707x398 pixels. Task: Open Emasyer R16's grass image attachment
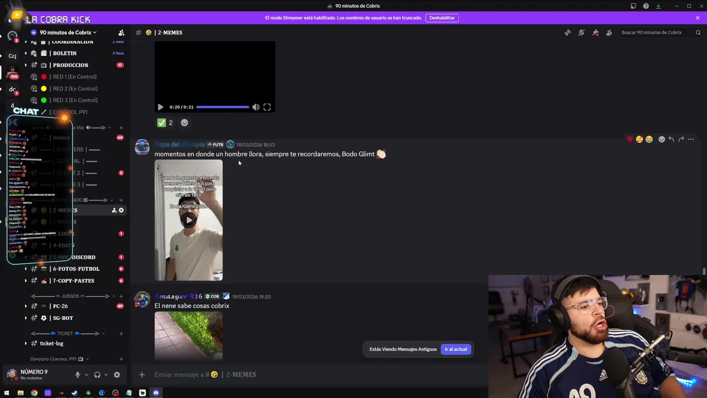pyautogui.click(x=189, y=336)
